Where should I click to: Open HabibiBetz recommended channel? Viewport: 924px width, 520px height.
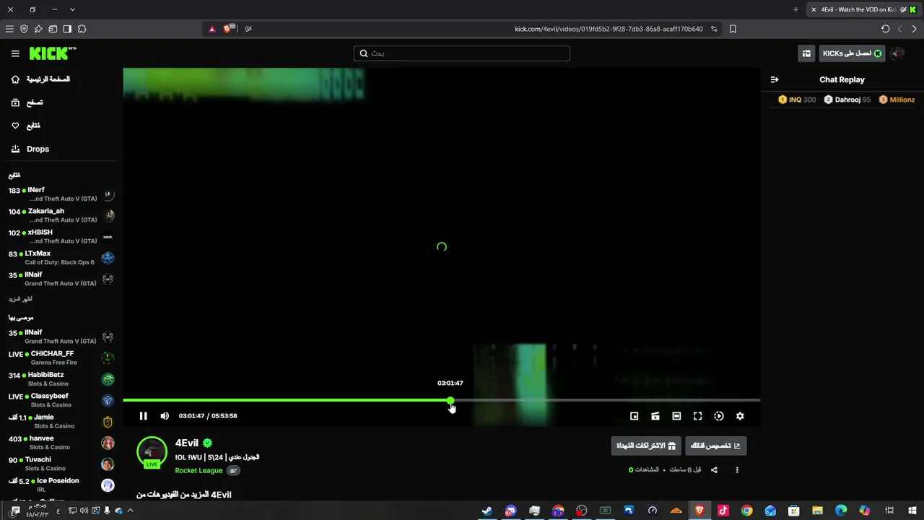click(61, 379)
